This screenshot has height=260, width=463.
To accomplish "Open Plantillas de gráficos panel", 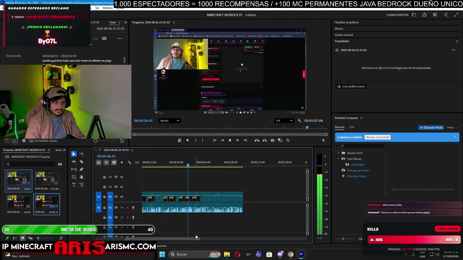I will (347, 22).
